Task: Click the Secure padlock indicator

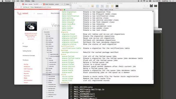Action: [x=26, y=7]
